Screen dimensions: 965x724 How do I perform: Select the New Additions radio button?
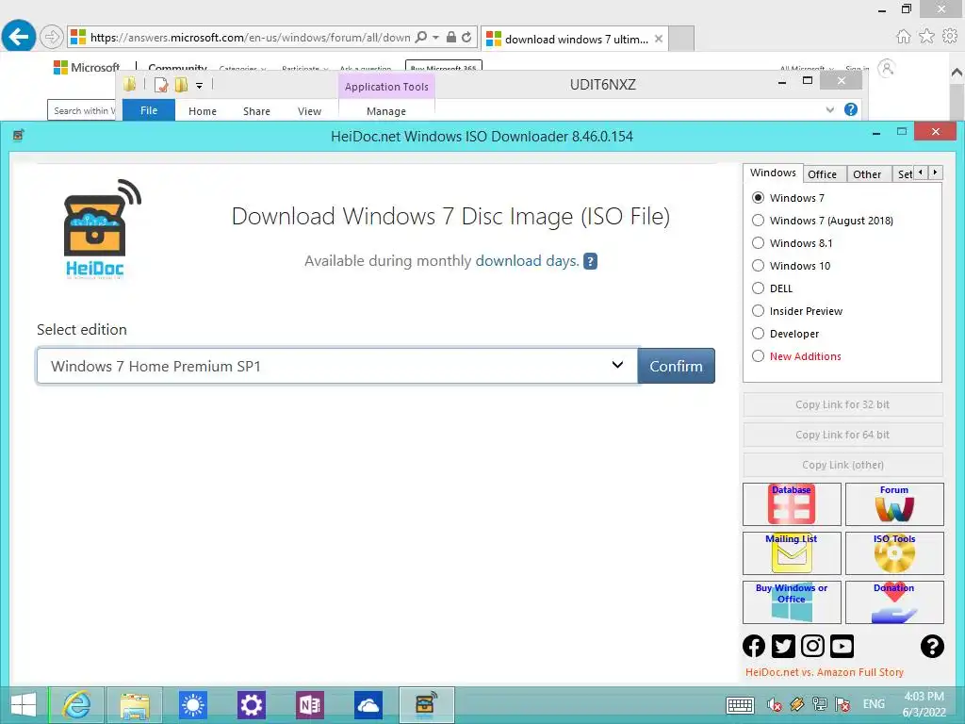click(x=759, y=355)
